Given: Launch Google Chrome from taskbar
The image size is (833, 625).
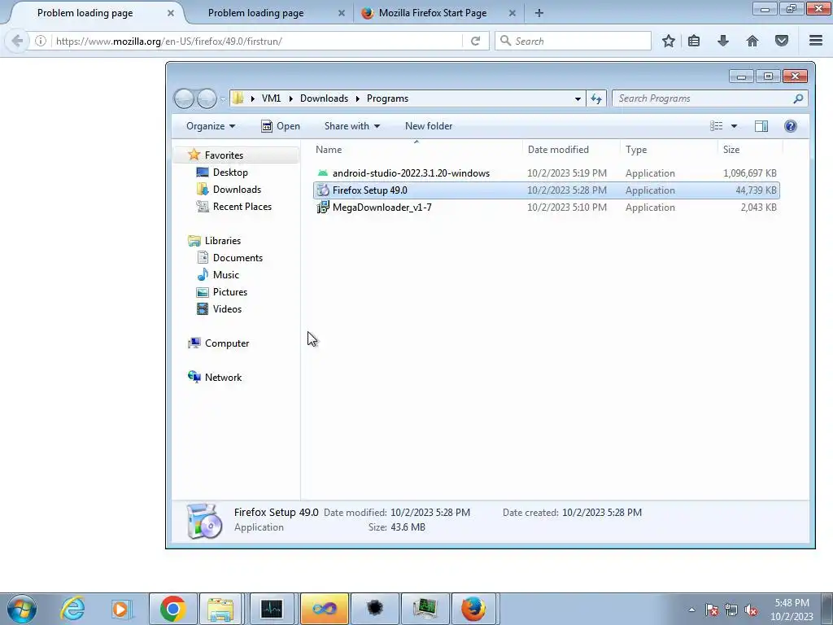Looking at the screenshot, I should (x=172, y=609).
